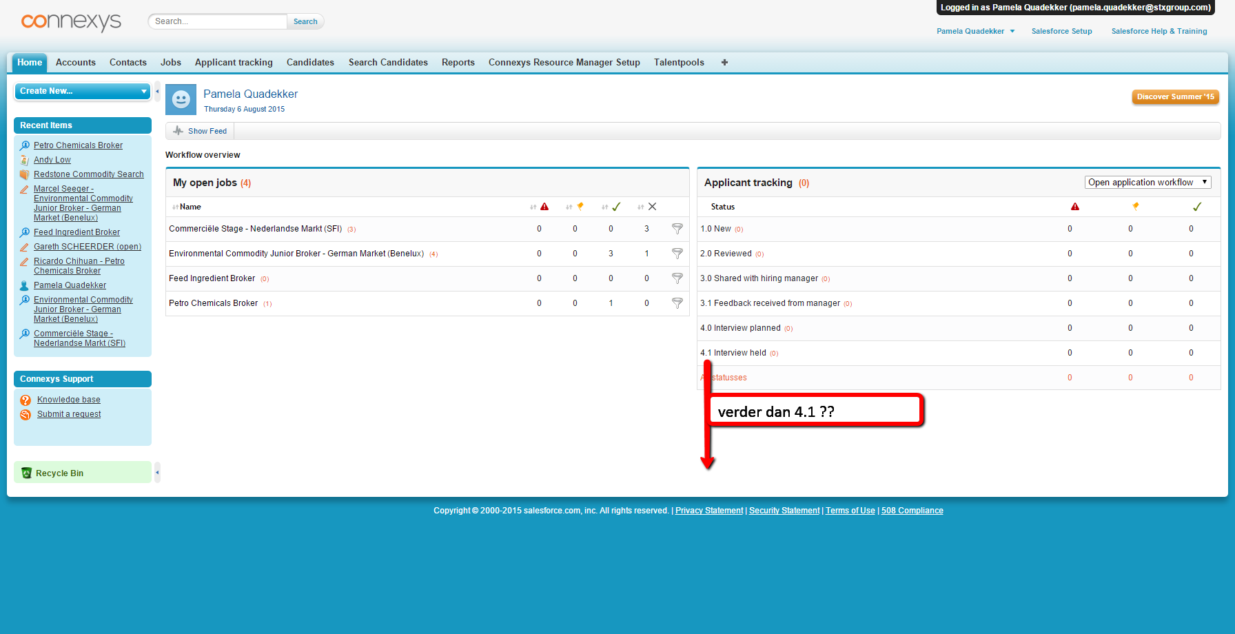The image size is (1235, 634).
Task: Click the filter funnel for Environmental Commodity row
Action: (677, 254)
